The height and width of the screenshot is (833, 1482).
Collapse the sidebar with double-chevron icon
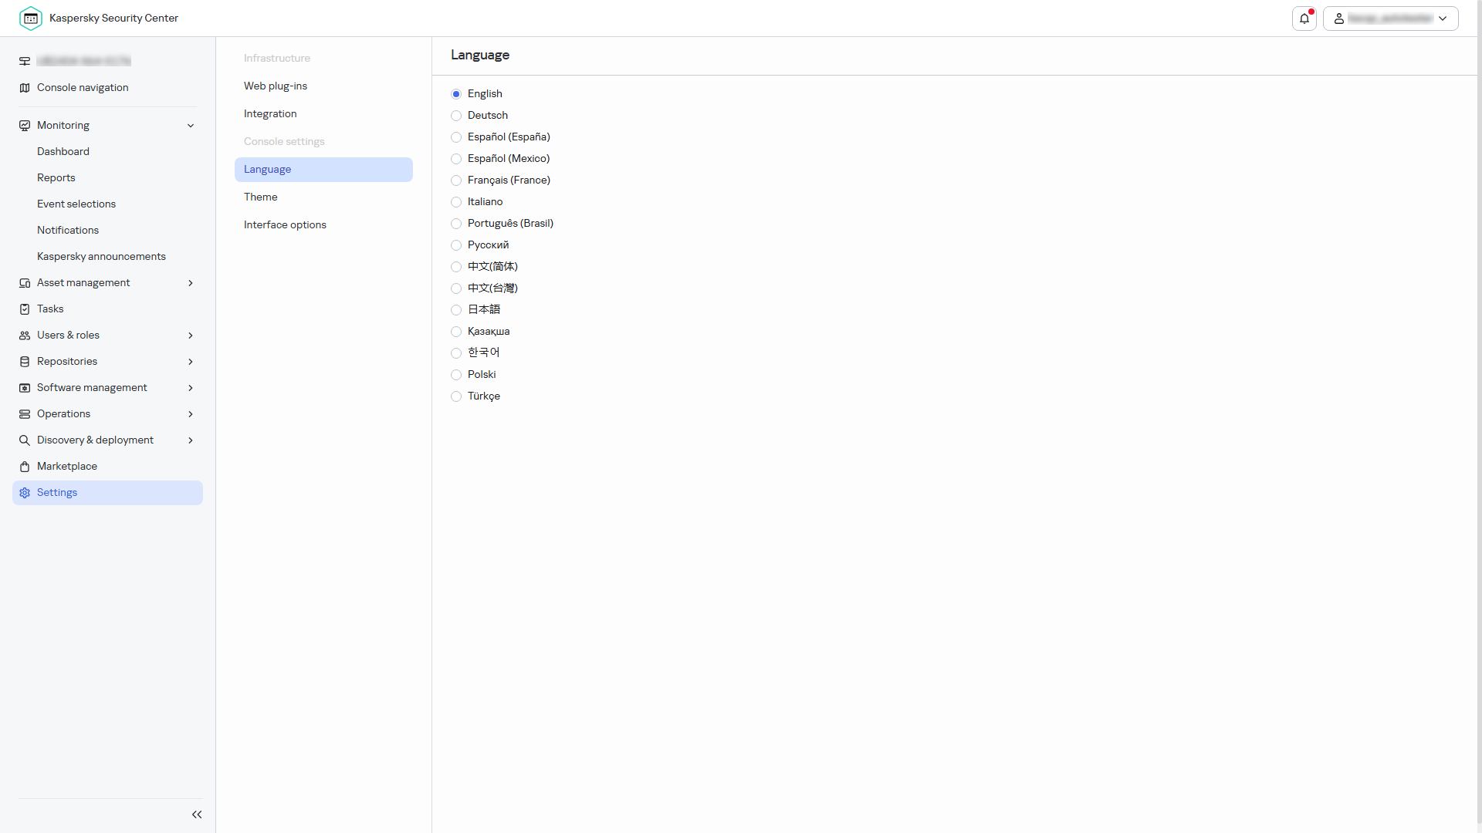pyautogui.click(x=197, y=814)
